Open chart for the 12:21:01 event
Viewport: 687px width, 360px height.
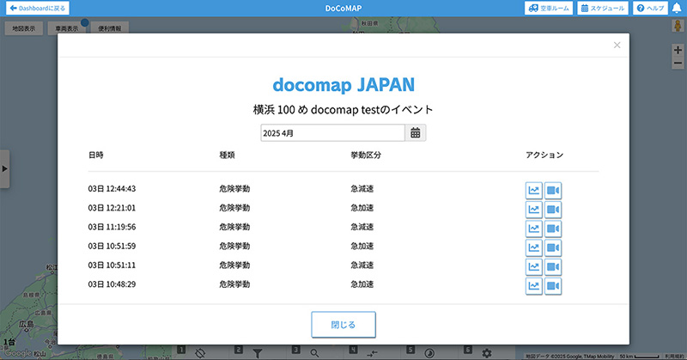click(x=534, y=209)
